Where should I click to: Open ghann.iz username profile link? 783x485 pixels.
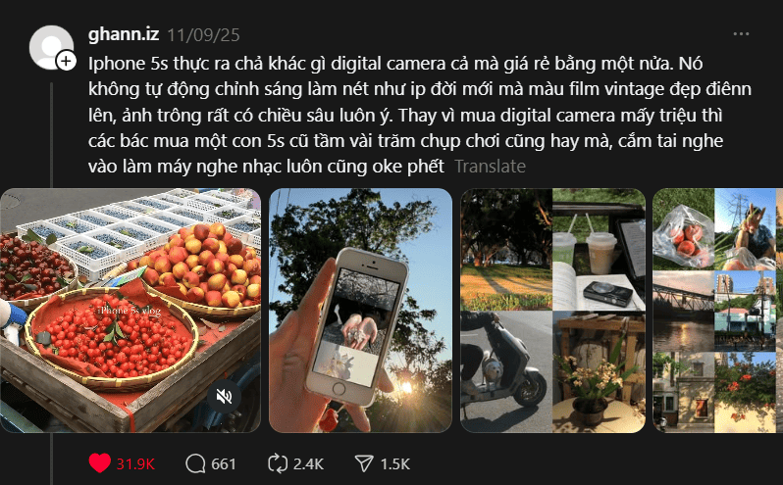124,34
